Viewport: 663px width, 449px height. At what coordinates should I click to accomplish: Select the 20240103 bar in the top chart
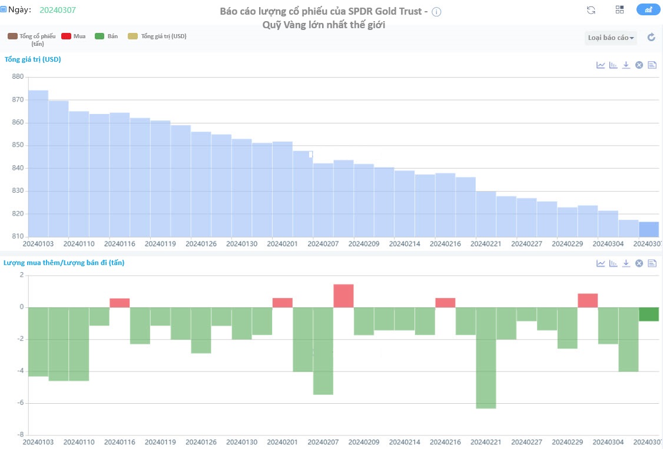[38, 164]
